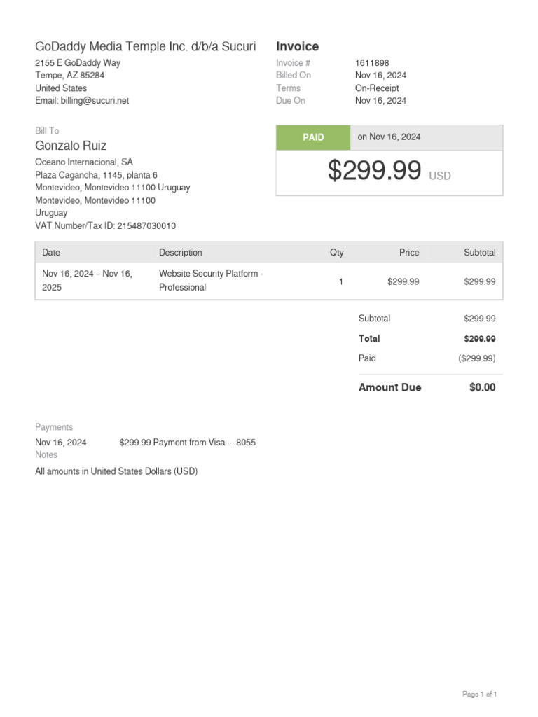Click the Invoice heading

point(297,46)
